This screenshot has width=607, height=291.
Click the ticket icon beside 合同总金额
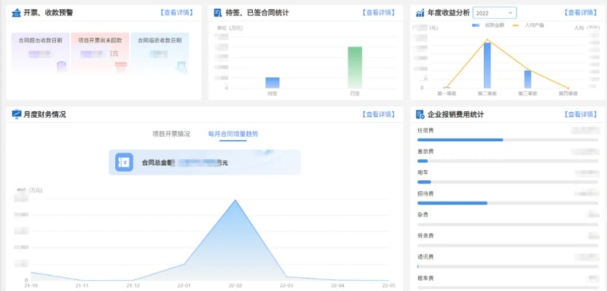click(x=125, y=162)
